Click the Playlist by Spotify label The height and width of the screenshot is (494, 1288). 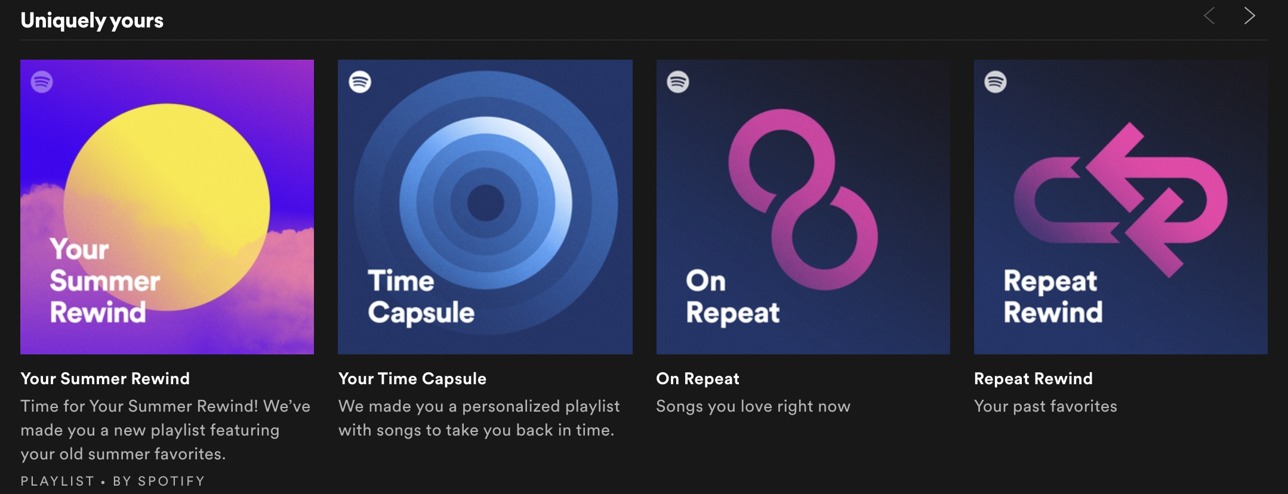pos(113,481)
